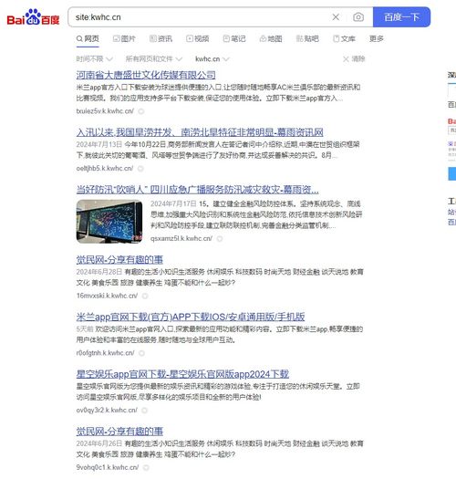The height and width of the screenshot is (479, 456).
Task: Click circle icon next to oeltjhb5.k.kwhc.cn
Action: point(140,169)
